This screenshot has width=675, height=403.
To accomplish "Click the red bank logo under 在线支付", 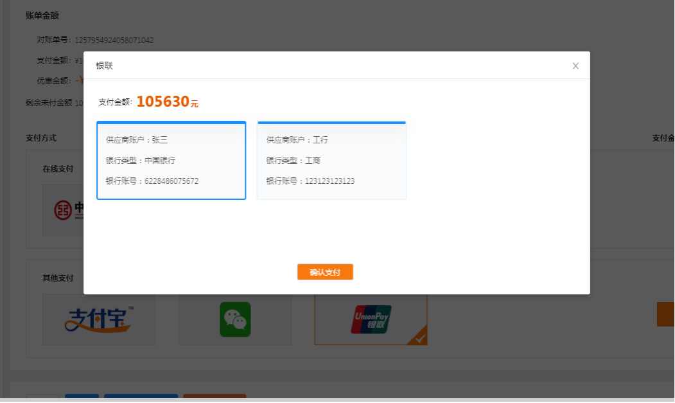I will (x=63, y=210).
